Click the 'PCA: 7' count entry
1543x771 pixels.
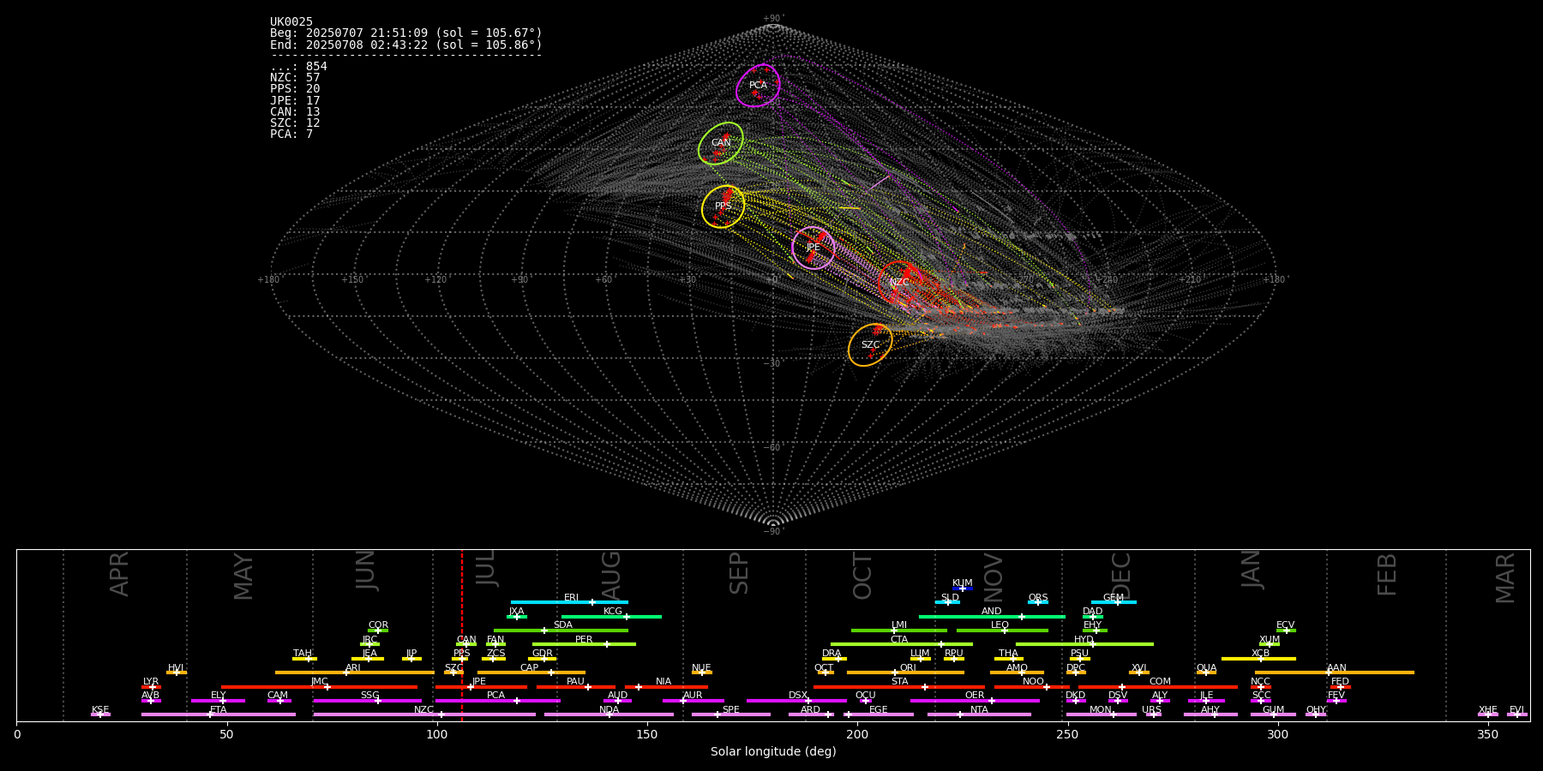(291, 134)
